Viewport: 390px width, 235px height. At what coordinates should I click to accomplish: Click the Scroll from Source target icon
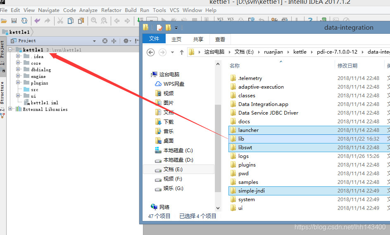[x=105, y=41]
